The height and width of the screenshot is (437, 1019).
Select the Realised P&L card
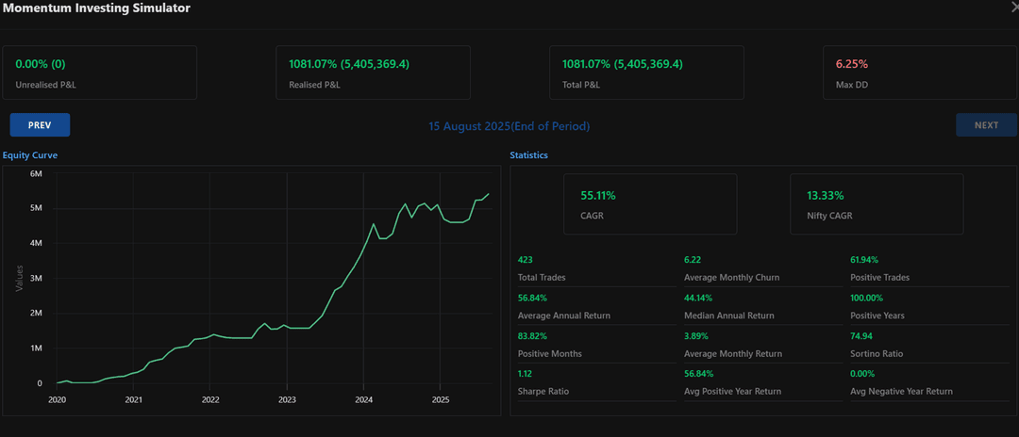tap(373, 73)
